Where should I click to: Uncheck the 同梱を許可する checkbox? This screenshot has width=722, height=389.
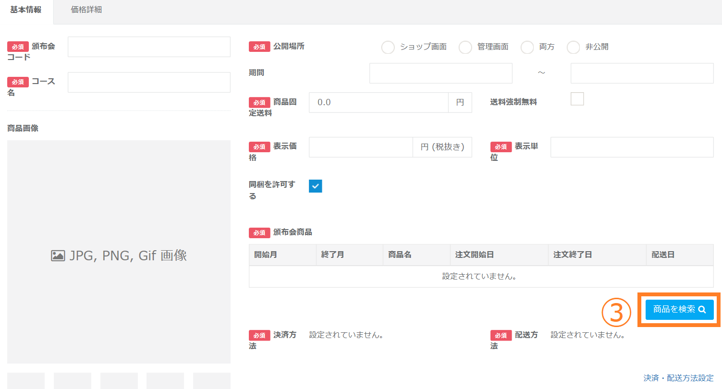[316, 186]
